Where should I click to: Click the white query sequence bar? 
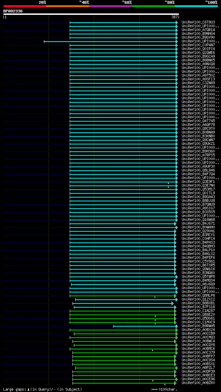(x=91, y=14)
